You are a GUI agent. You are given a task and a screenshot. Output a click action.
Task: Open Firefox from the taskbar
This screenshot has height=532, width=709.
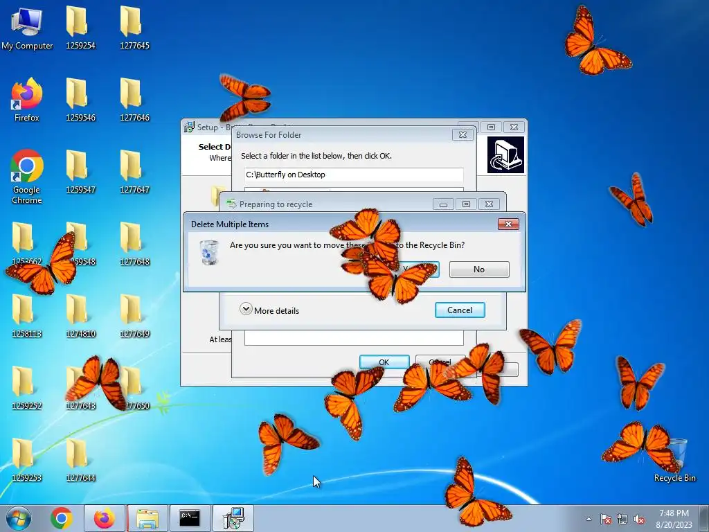[105, 518]
